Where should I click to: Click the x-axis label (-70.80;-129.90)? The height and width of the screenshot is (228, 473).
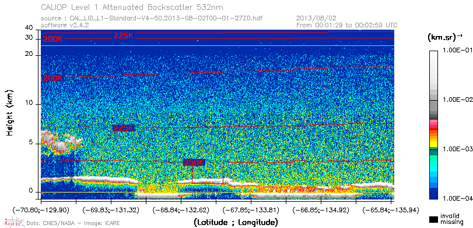tap(41, 210)
